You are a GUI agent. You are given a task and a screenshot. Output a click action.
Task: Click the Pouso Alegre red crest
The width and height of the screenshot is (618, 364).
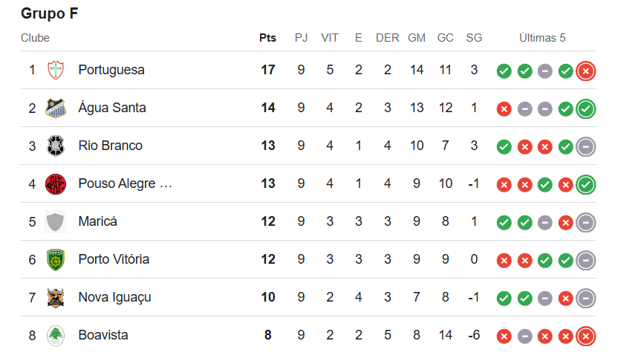tap(56, 184)
